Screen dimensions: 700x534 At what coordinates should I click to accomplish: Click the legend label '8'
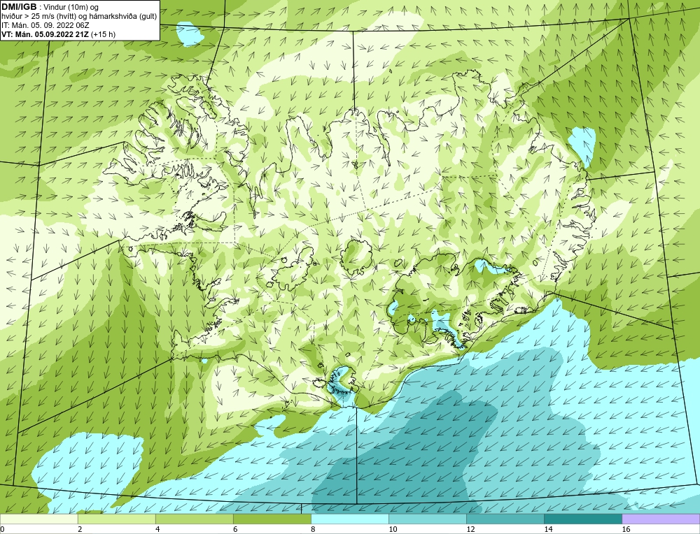313,529
